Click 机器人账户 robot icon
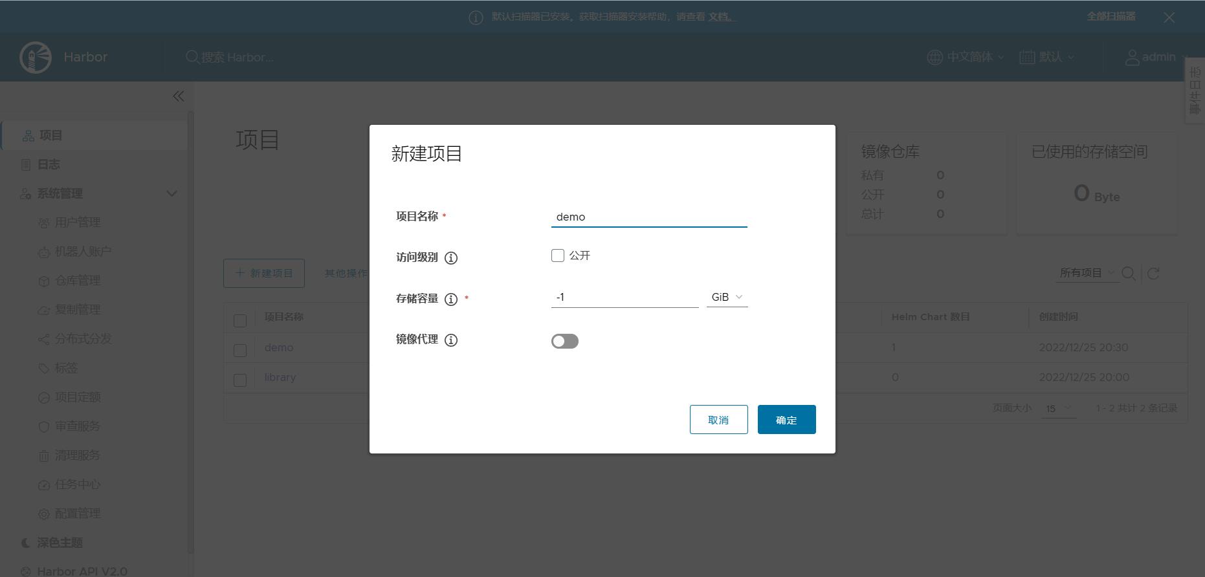The image size is (1205, 577). coord(43,252)
